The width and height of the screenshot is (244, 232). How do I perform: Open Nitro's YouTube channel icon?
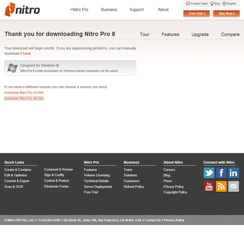tap(209, 187)
